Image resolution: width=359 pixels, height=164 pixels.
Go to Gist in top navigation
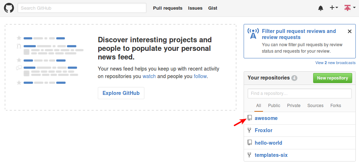pos(213,8)
